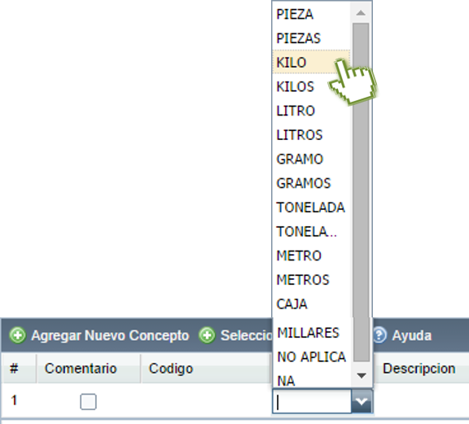Open the Ayuda question mark icon
The image size is (469, 424).
pyautogui.click(x=379, y=335)
